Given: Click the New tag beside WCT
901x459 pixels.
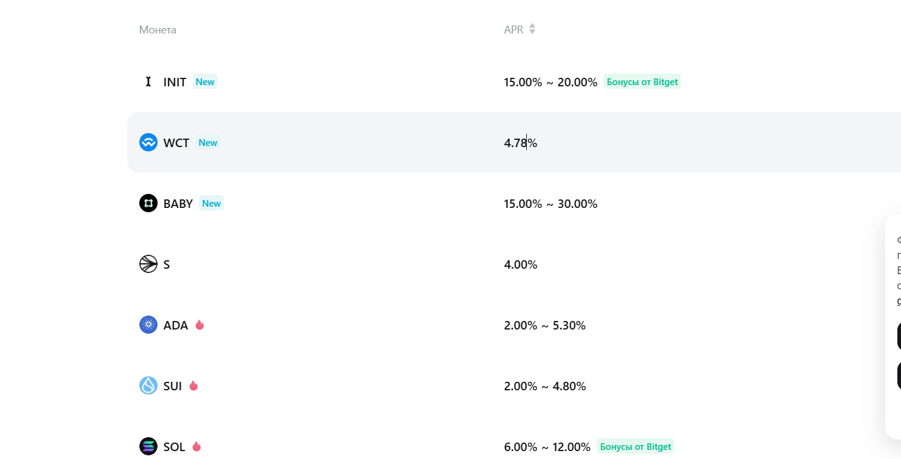Looking at the screenshot, I should [x=208, y=143].
